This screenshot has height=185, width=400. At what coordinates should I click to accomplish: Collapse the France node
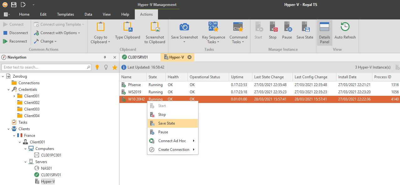point(14,136)
